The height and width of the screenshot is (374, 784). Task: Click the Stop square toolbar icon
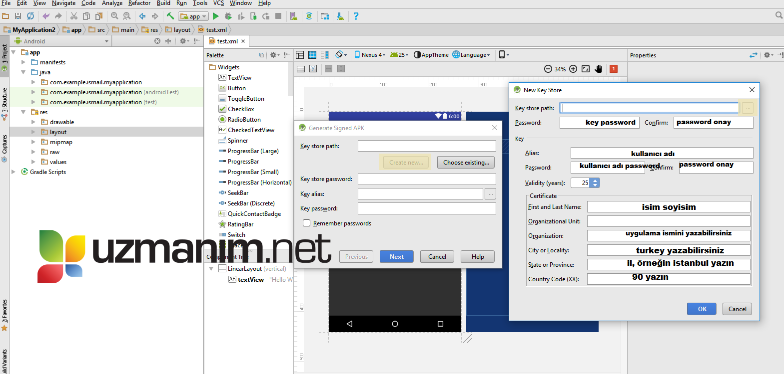278,16
